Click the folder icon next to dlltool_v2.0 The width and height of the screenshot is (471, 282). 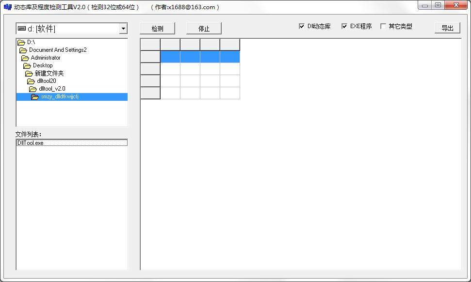coord(32,89)
